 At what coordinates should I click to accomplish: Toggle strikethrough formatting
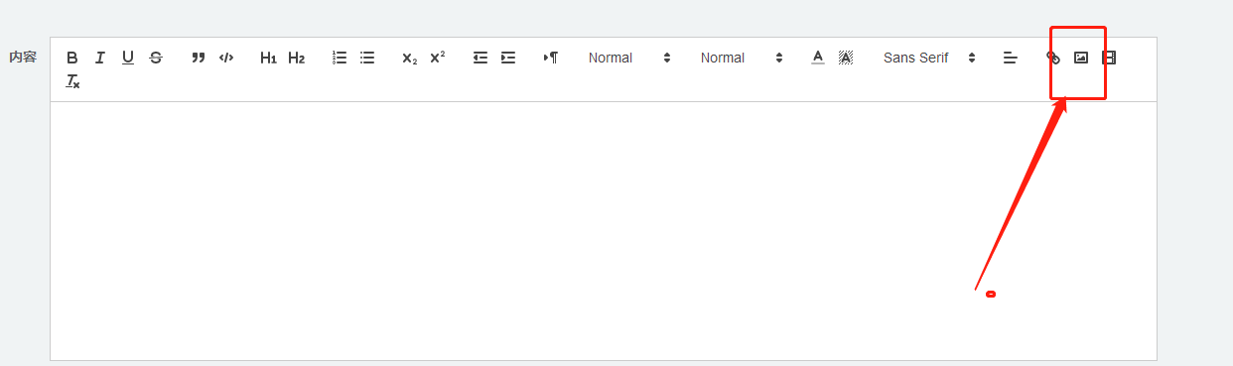pyautogui.click(x=156, y=58)
